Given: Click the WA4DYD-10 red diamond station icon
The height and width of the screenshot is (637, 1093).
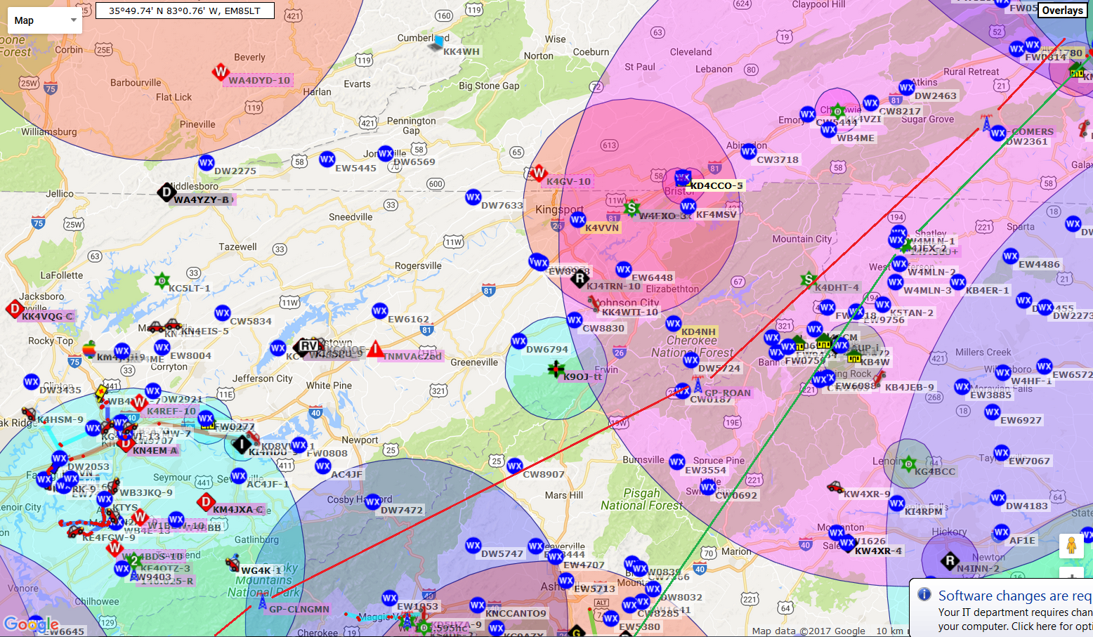Looking at the screenshot, I should coord(221,72).
